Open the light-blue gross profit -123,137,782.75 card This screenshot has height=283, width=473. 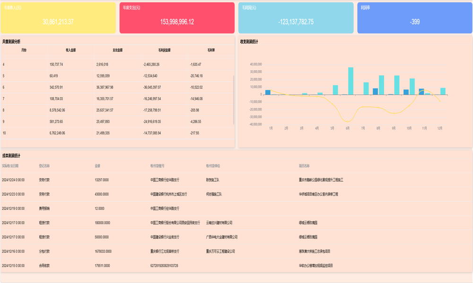point(296,18)
